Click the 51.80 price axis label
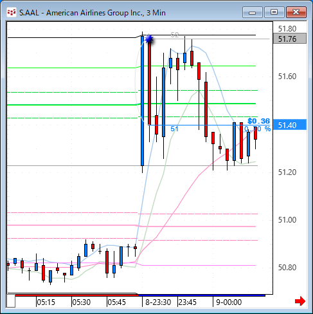The image size is (313, 314). pyautogui.click(x=287, y=29)
